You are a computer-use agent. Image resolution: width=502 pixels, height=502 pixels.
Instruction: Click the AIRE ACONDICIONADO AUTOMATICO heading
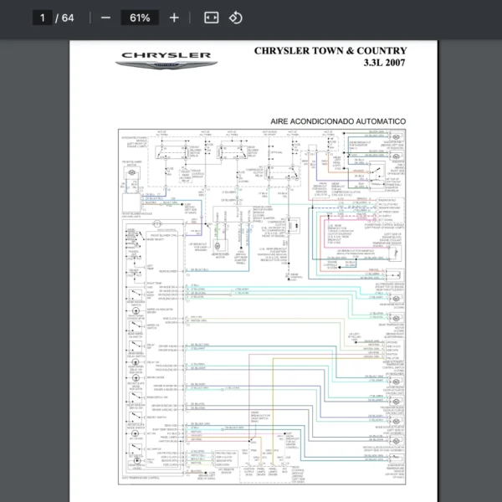click(338, 121)
